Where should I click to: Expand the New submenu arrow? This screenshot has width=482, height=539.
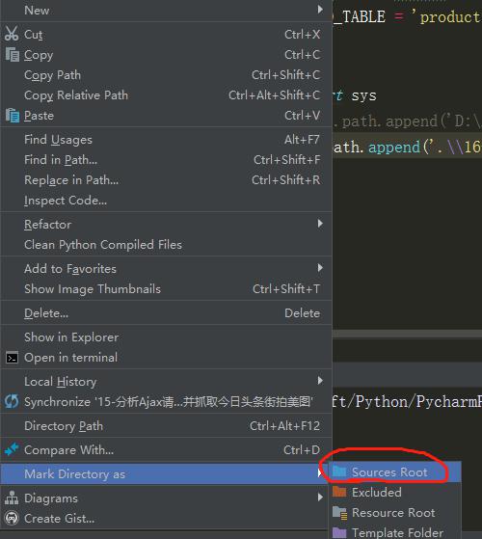(320, 10)
